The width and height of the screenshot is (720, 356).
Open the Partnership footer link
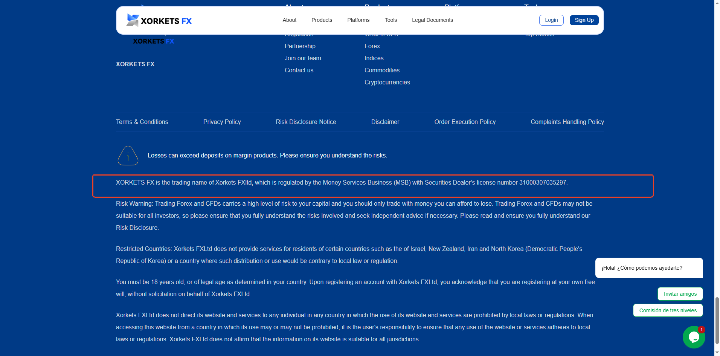[x=300, y=46]
